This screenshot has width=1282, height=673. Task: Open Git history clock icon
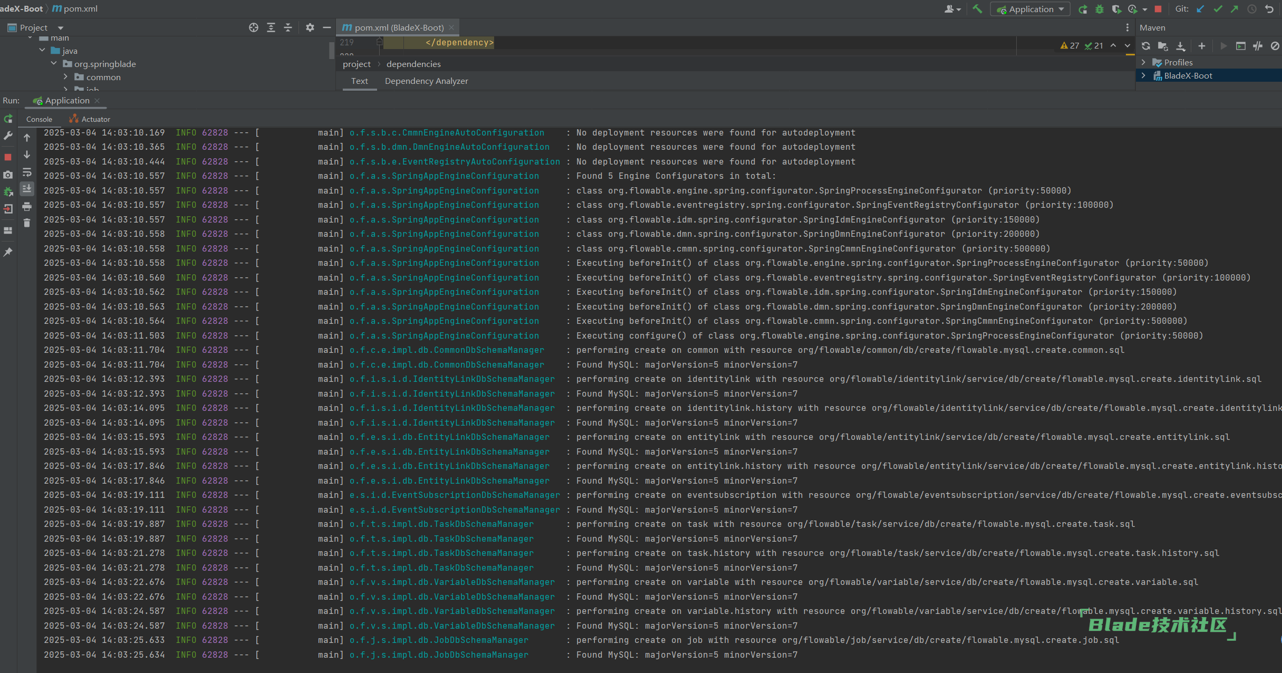click(x=1252, y=9)
